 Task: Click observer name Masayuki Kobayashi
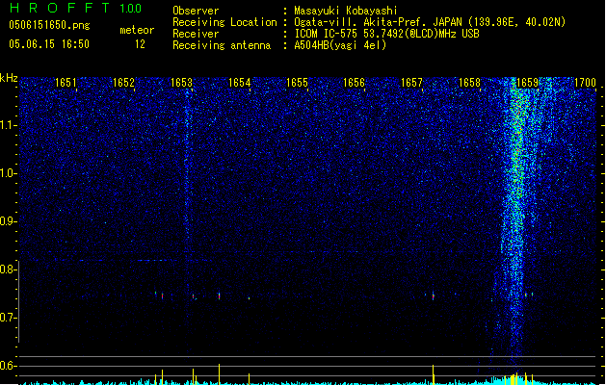346,11
